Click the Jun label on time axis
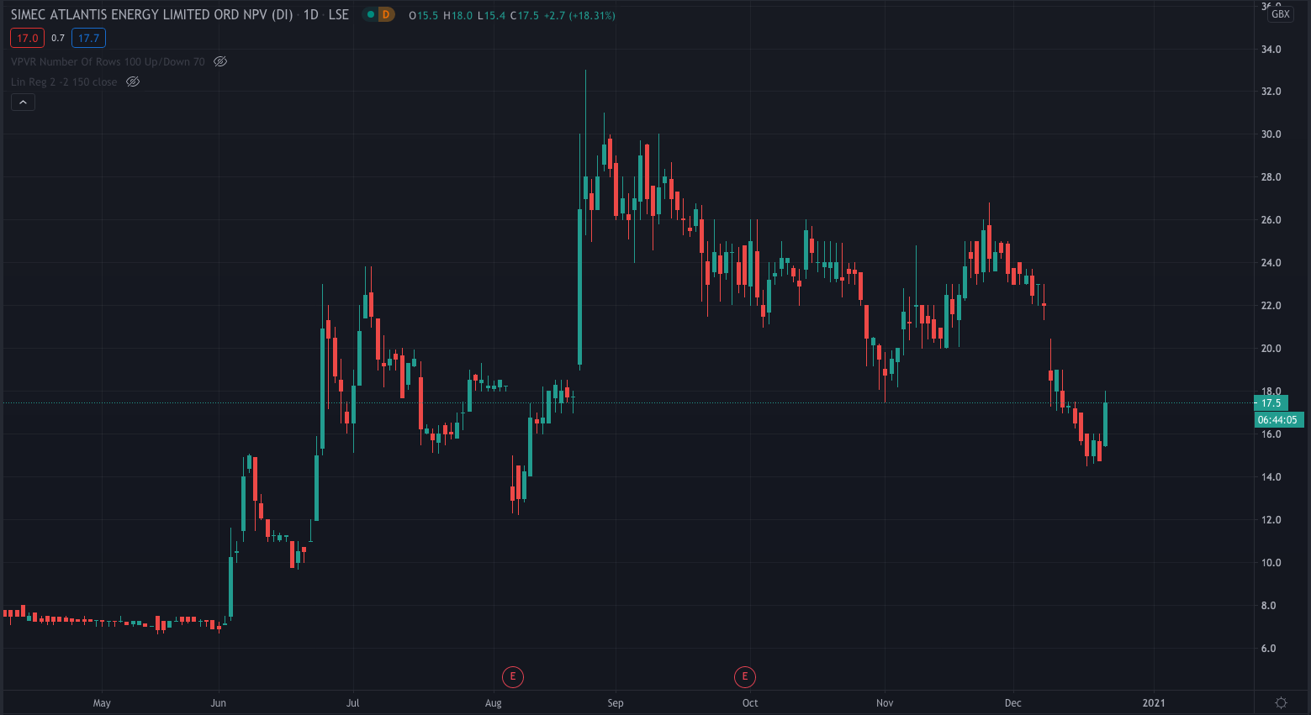This screenshot has width=1311, height=715. tap(219, 703)
